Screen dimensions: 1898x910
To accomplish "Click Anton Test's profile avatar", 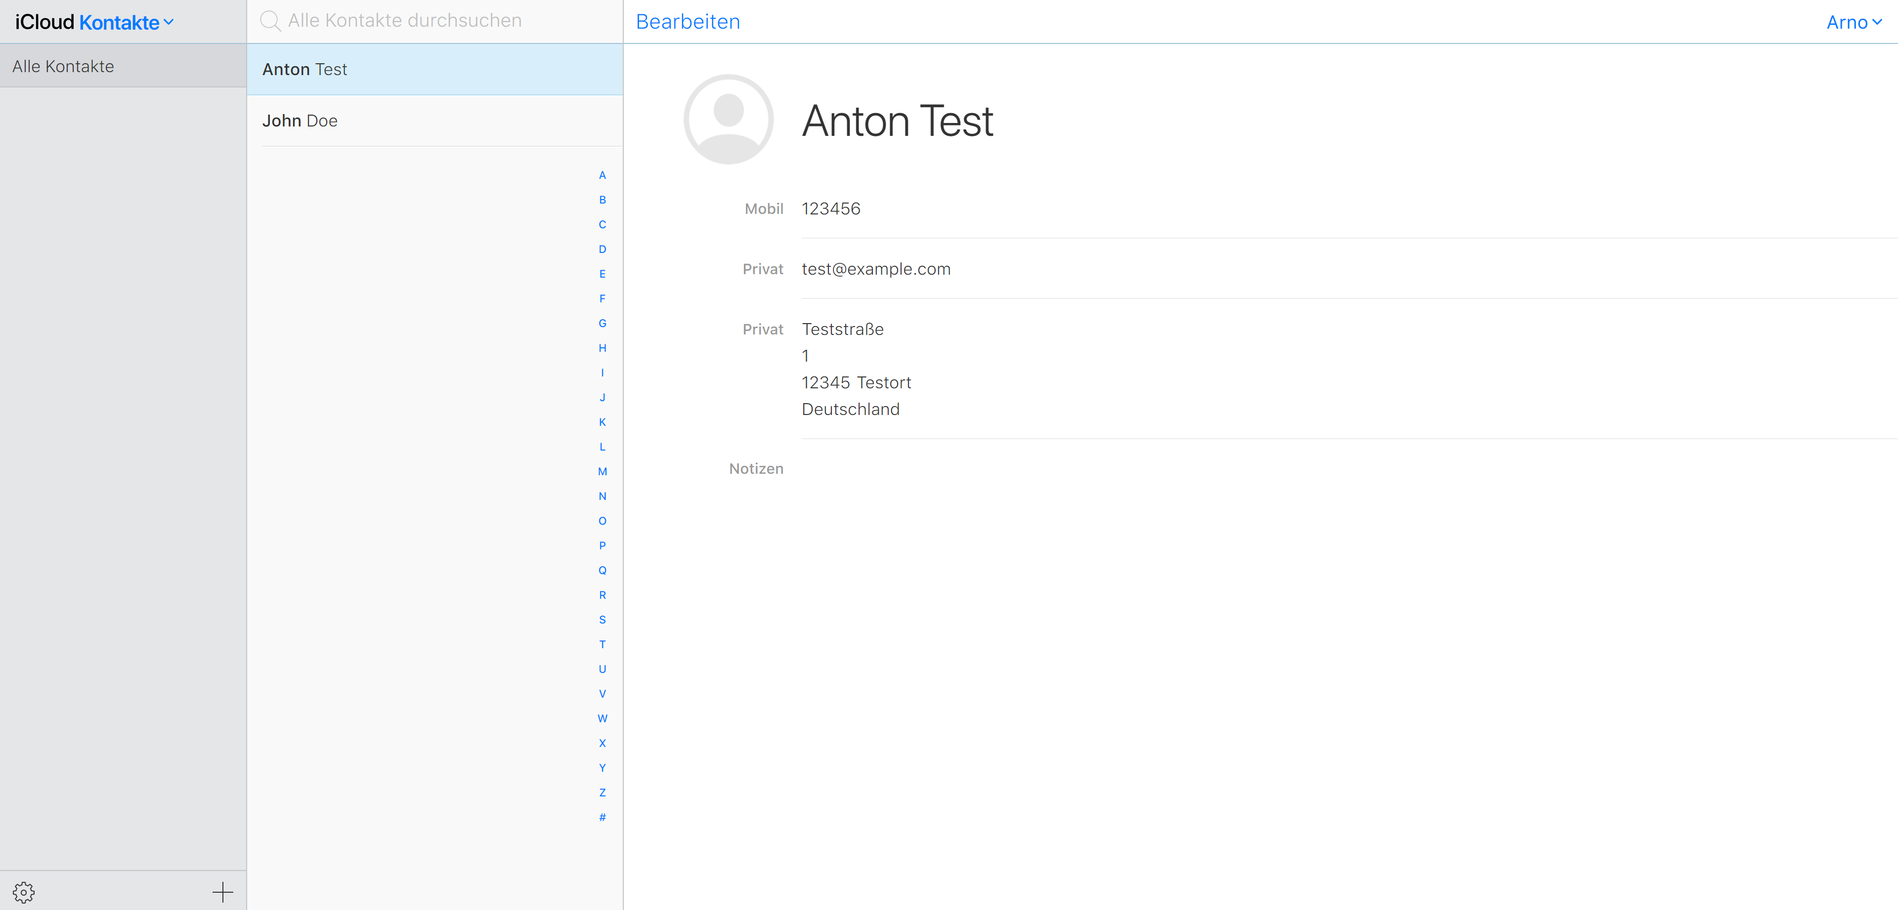I will click(728, 119).
